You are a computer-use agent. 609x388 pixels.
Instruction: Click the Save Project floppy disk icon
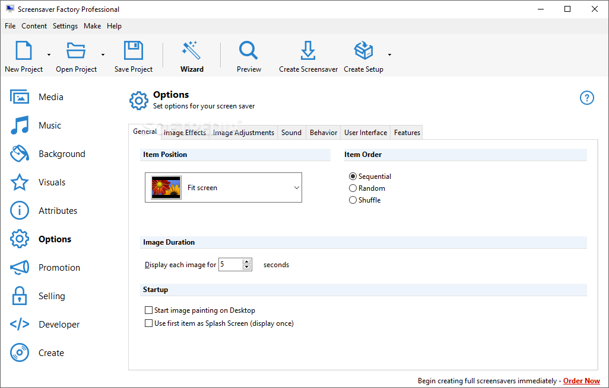(x=133, y=50)
